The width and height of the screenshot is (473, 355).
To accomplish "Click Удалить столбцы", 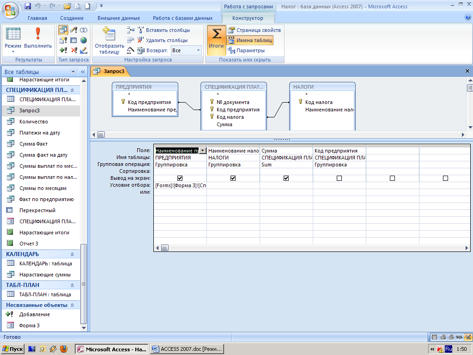I will (163, 40).
